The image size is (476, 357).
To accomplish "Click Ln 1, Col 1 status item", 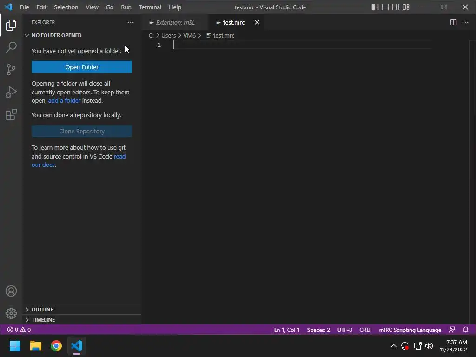I will (287, 330).
